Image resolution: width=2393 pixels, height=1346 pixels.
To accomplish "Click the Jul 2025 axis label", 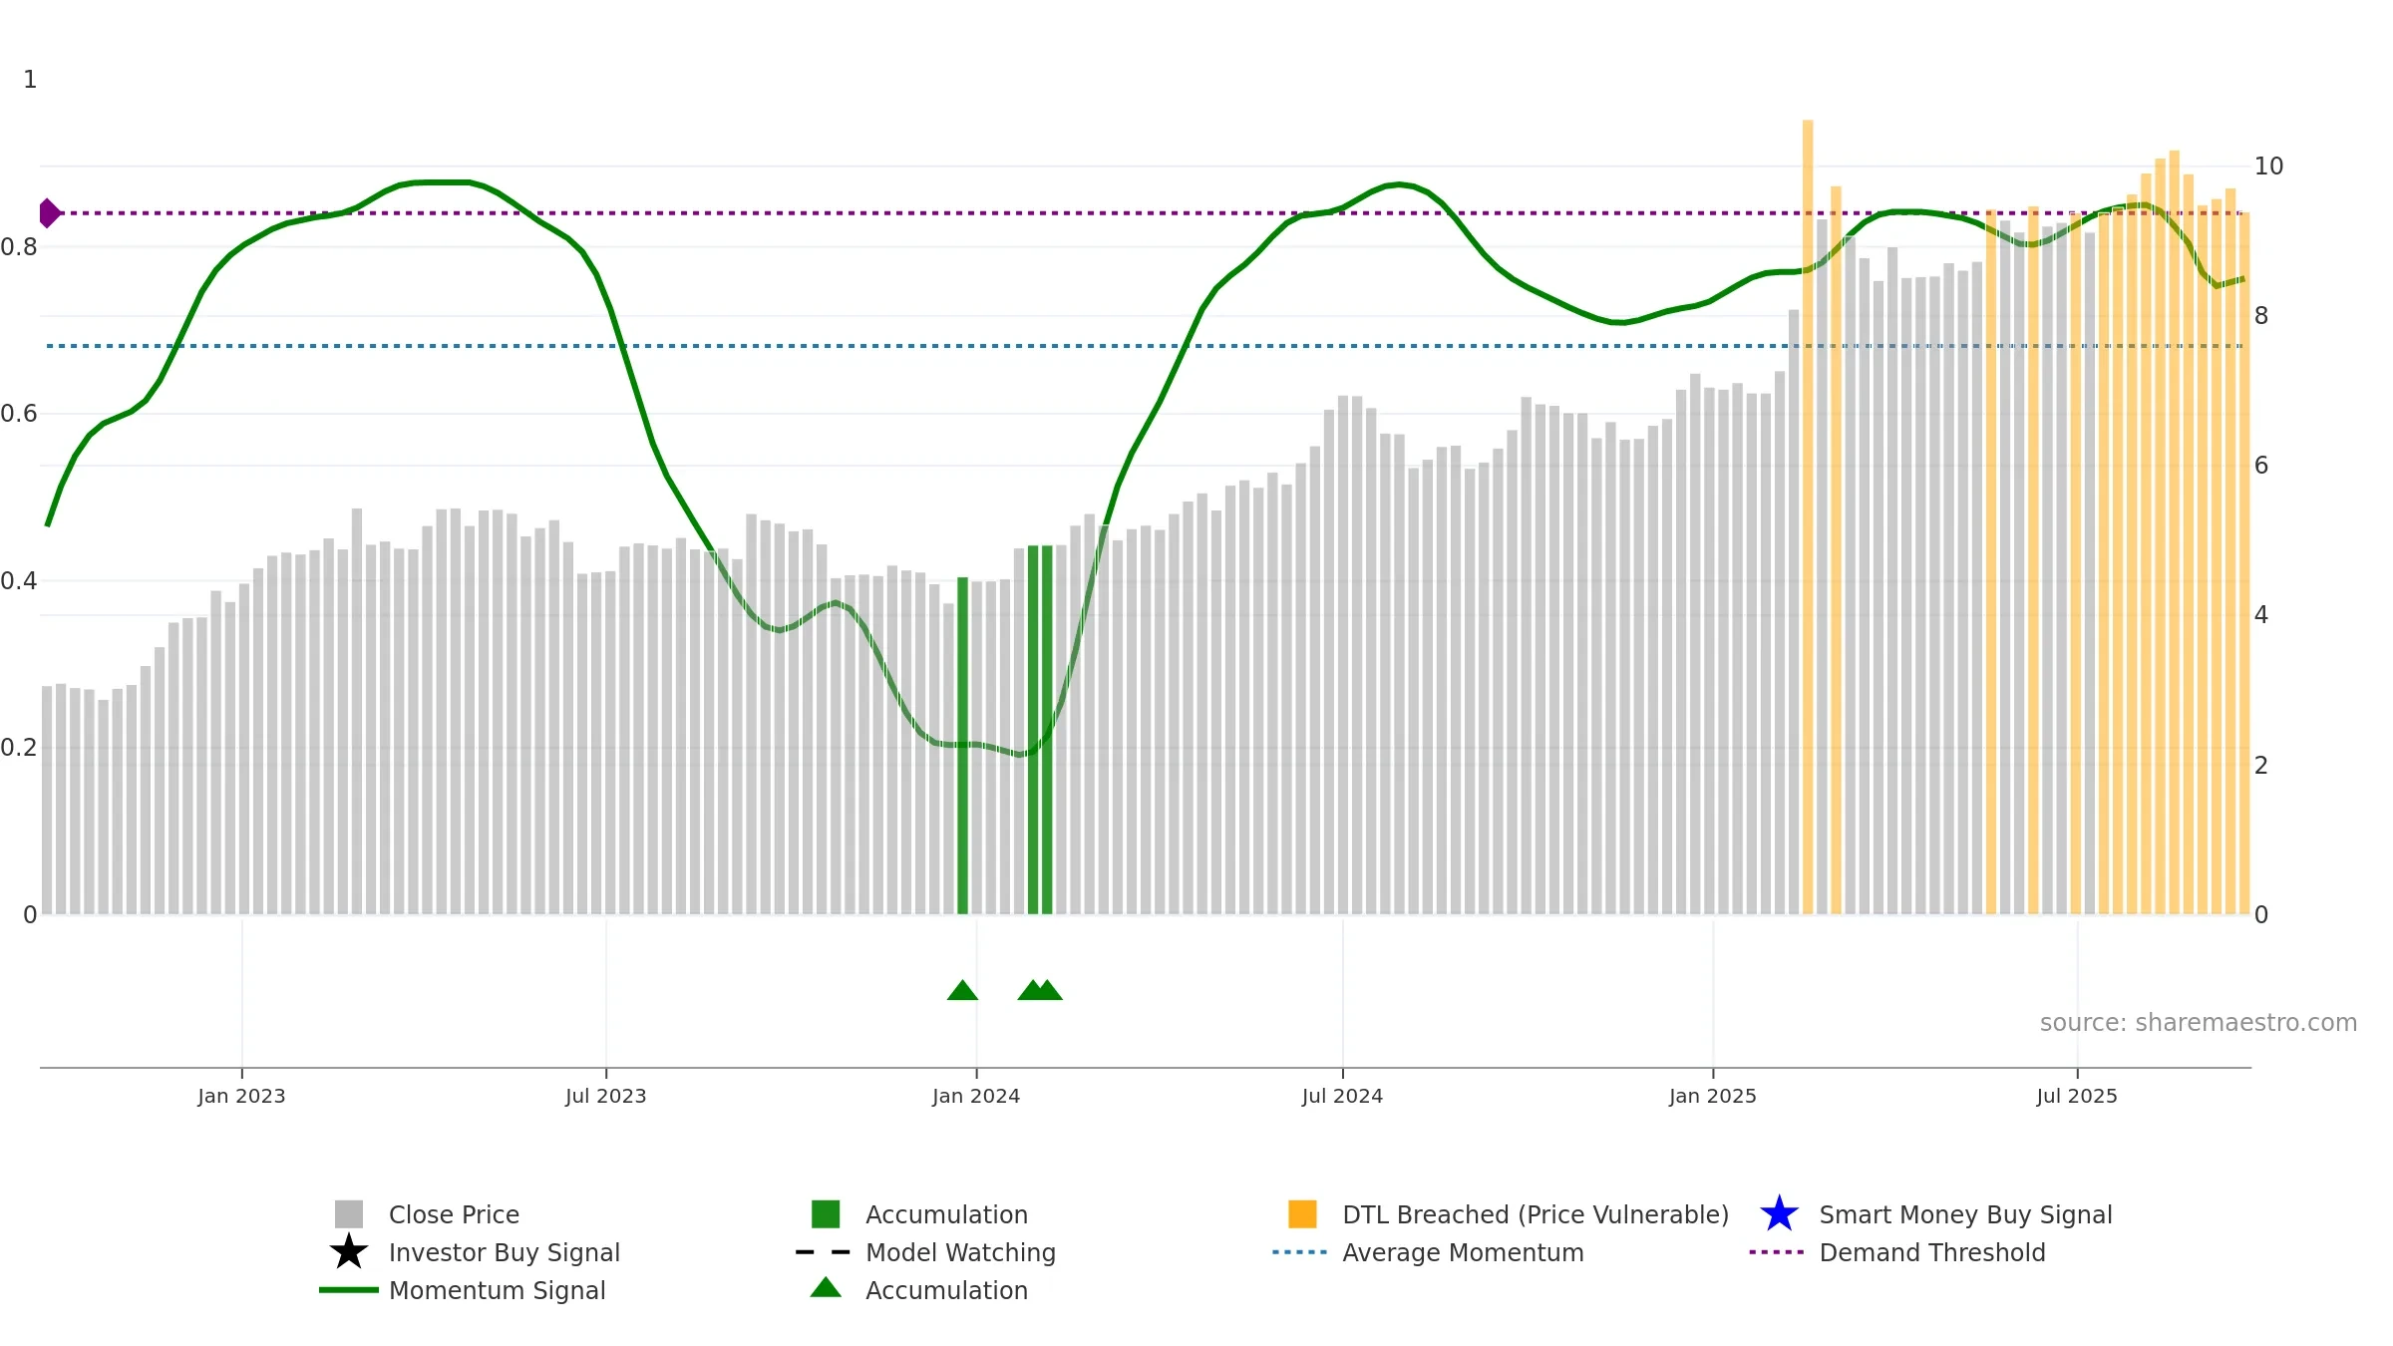I will 2077,1096.
